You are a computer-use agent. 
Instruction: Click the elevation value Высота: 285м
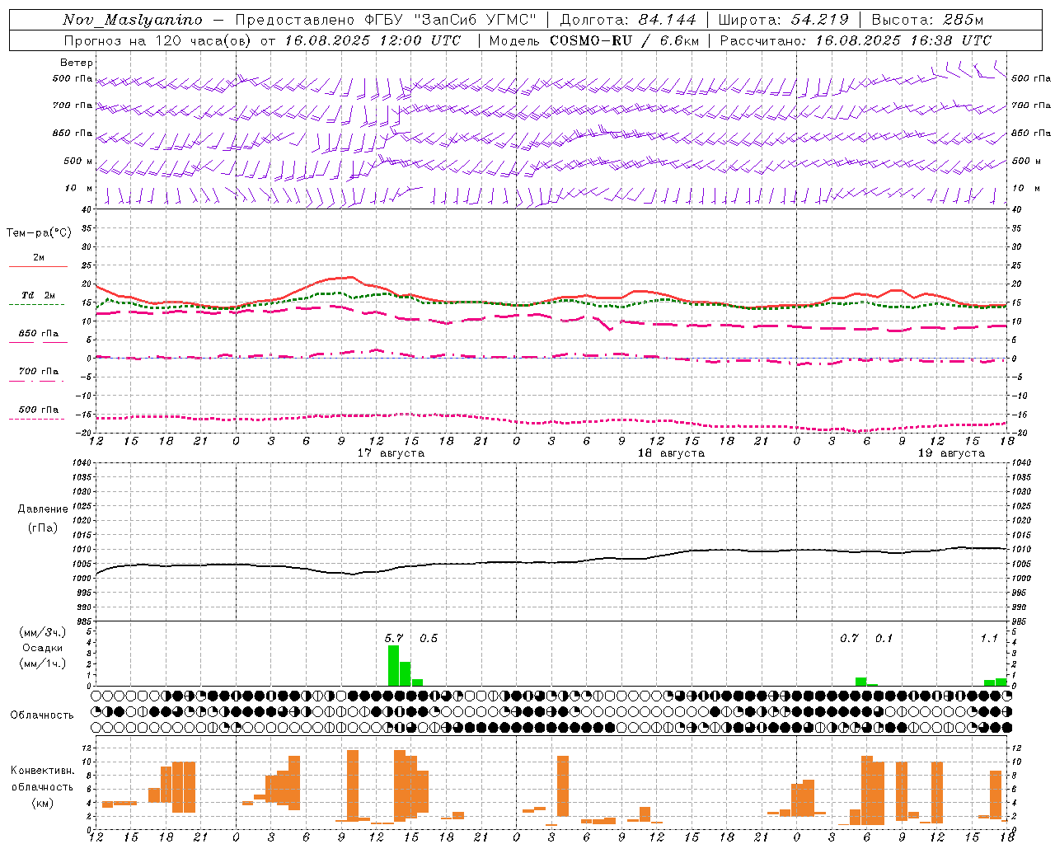(x=927, y=20)
